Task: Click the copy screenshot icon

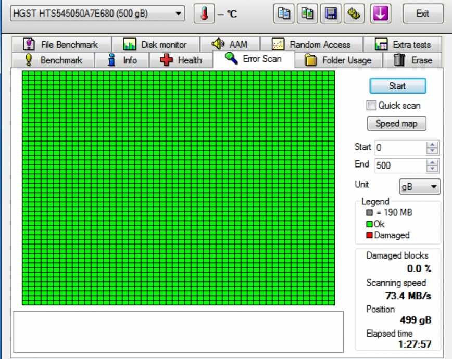Action: [307, 13]
